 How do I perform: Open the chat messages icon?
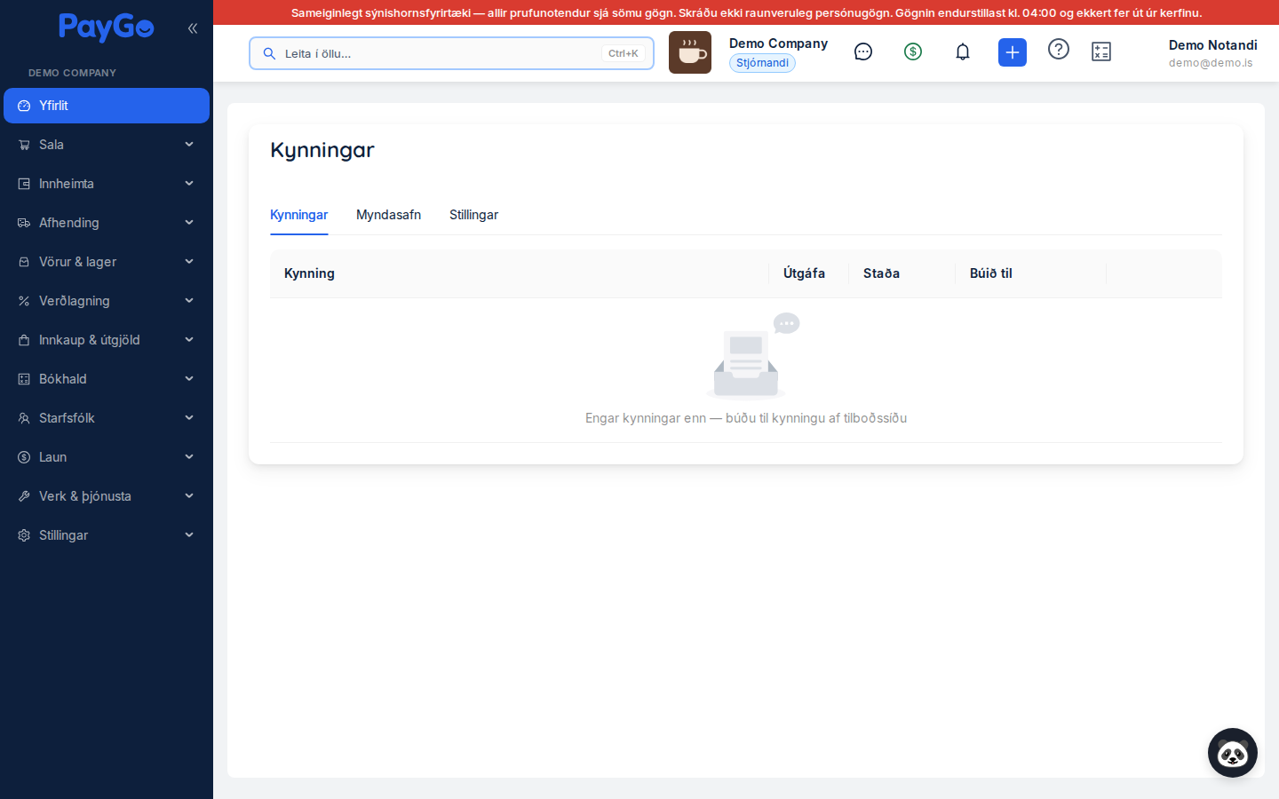pos(863,52)
